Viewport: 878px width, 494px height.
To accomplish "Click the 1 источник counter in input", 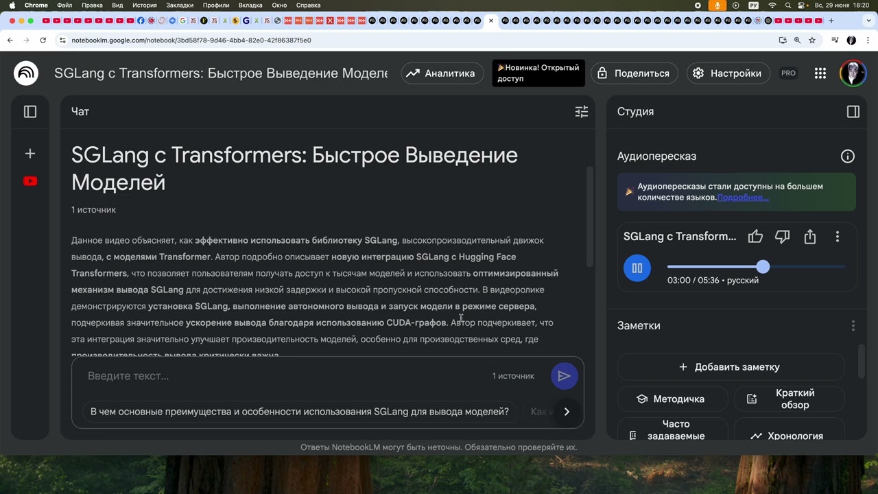I will [513, 376].
